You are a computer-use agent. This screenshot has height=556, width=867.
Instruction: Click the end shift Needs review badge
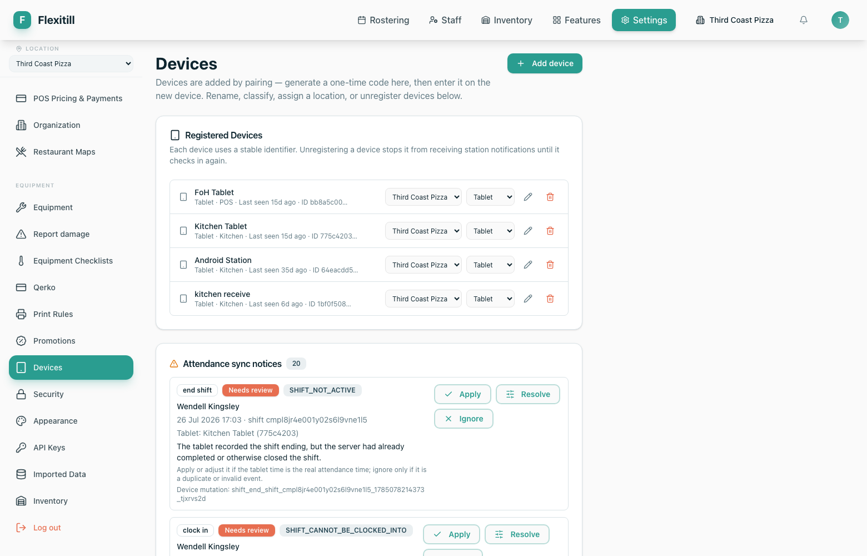coord(251,390)
